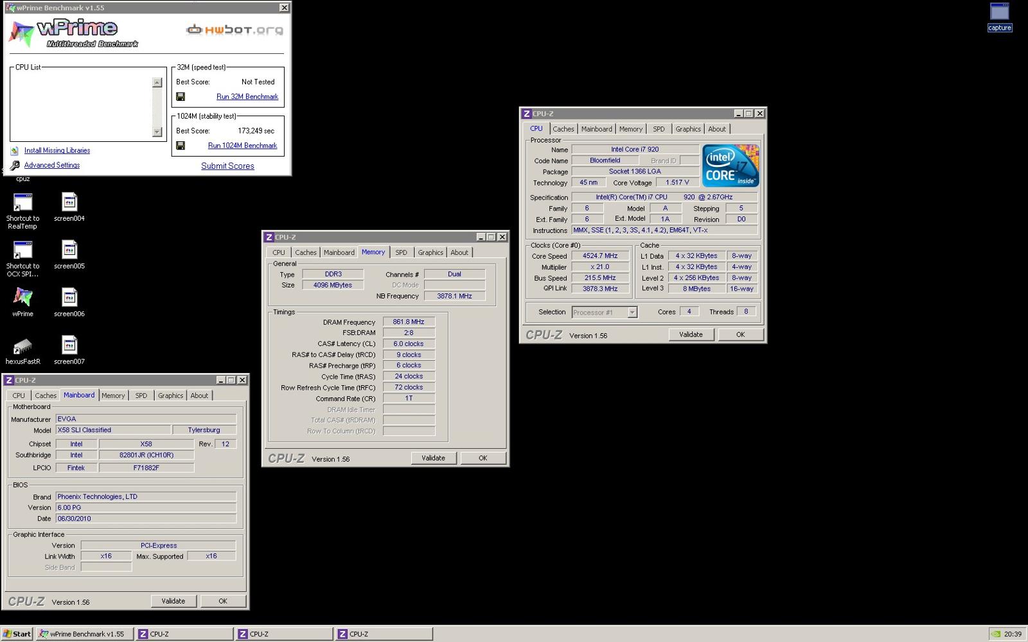Screen dimensions: 1028x642
Task: Click Run 1024M Benchmark link
Action: (x=242, y=146)
